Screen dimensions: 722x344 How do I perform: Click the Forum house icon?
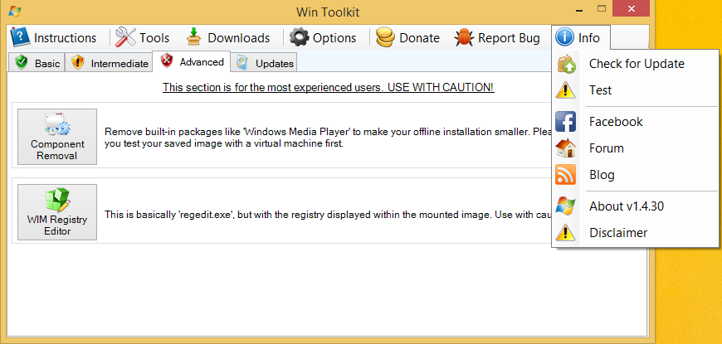pos(565,148)
